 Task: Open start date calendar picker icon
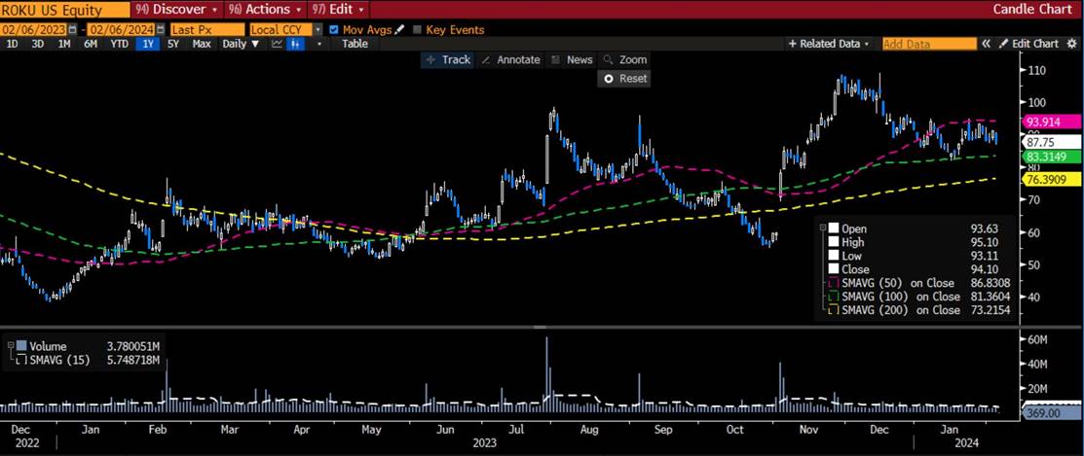(73, 30)
